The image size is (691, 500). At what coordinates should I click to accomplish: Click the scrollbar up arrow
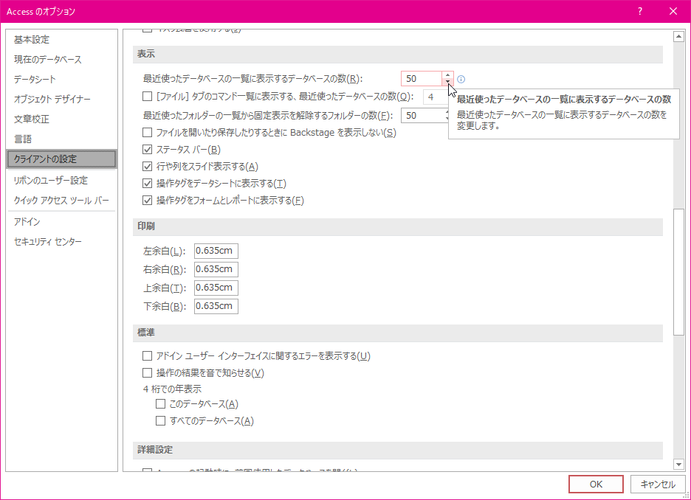(678, 37)
